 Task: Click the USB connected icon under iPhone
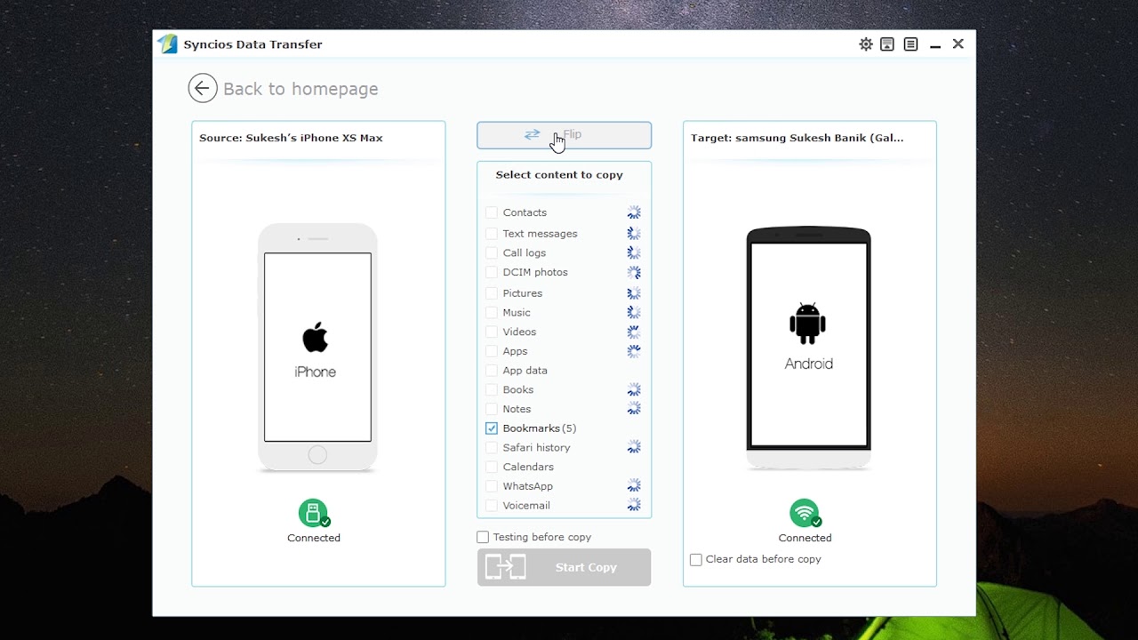(314, 513)
